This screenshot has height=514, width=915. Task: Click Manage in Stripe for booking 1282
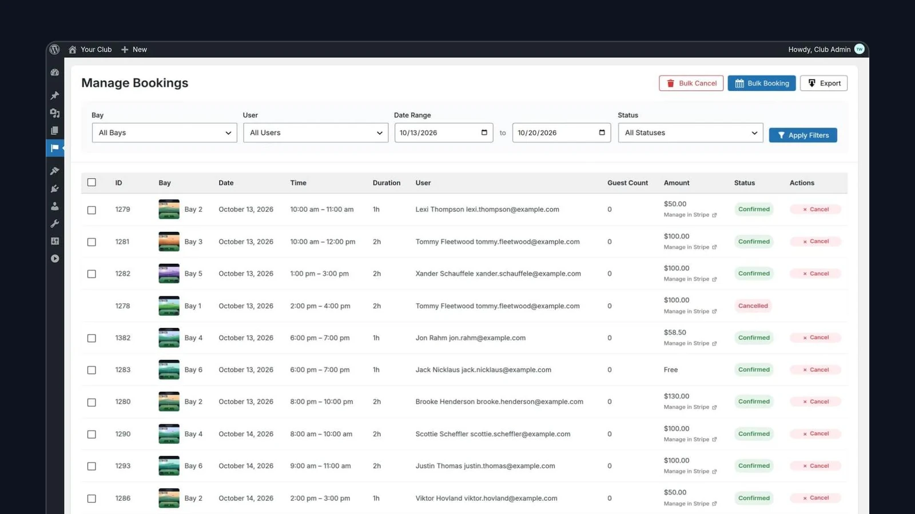[x=690, y=279]
